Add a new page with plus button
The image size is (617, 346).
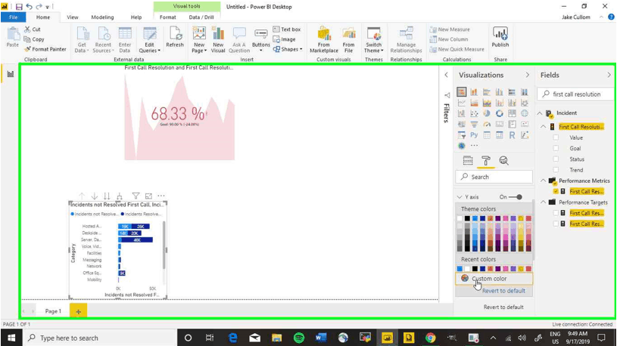coord(78,311)
